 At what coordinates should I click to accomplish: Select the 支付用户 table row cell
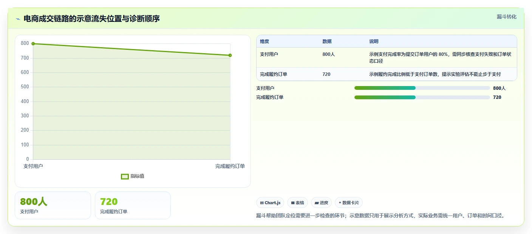click(269, 54)
